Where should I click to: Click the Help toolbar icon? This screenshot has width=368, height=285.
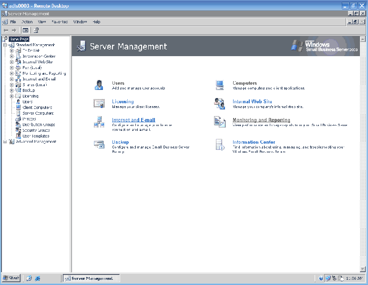36,30
